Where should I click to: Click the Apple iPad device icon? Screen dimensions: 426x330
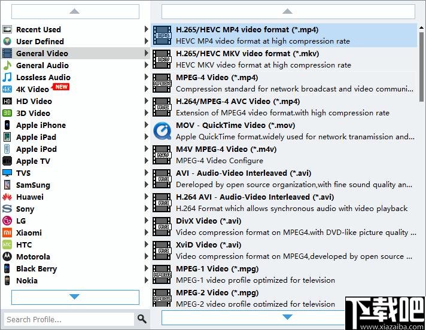[x=7, y=137]
